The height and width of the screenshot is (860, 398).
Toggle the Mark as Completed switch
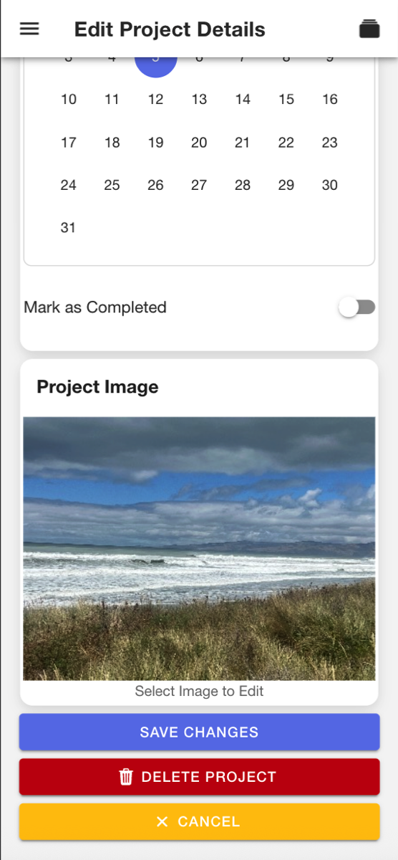[x=357, y=307]
